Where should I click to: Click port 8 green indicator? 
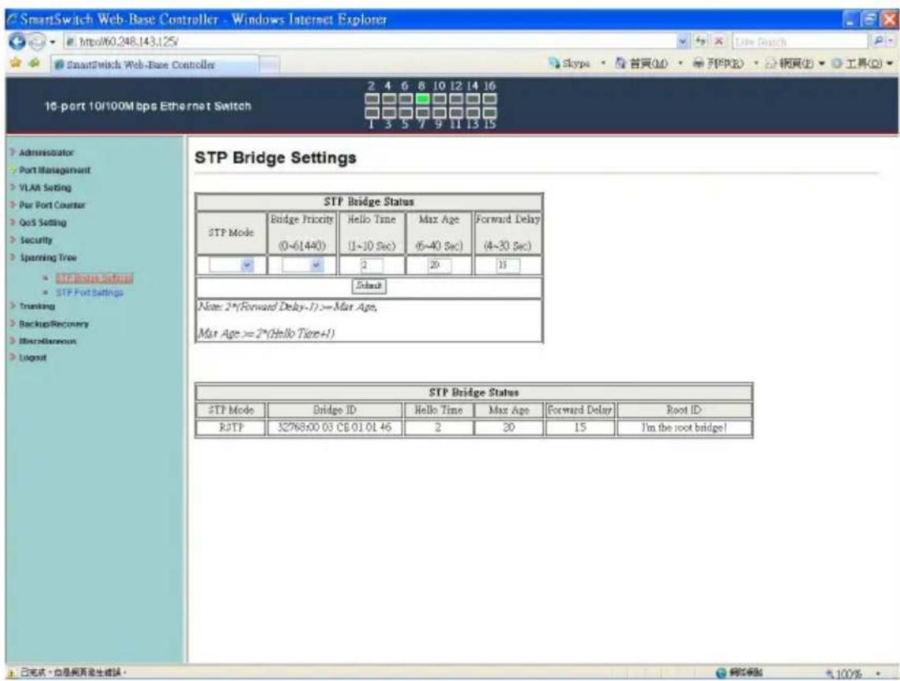[423, 98]
